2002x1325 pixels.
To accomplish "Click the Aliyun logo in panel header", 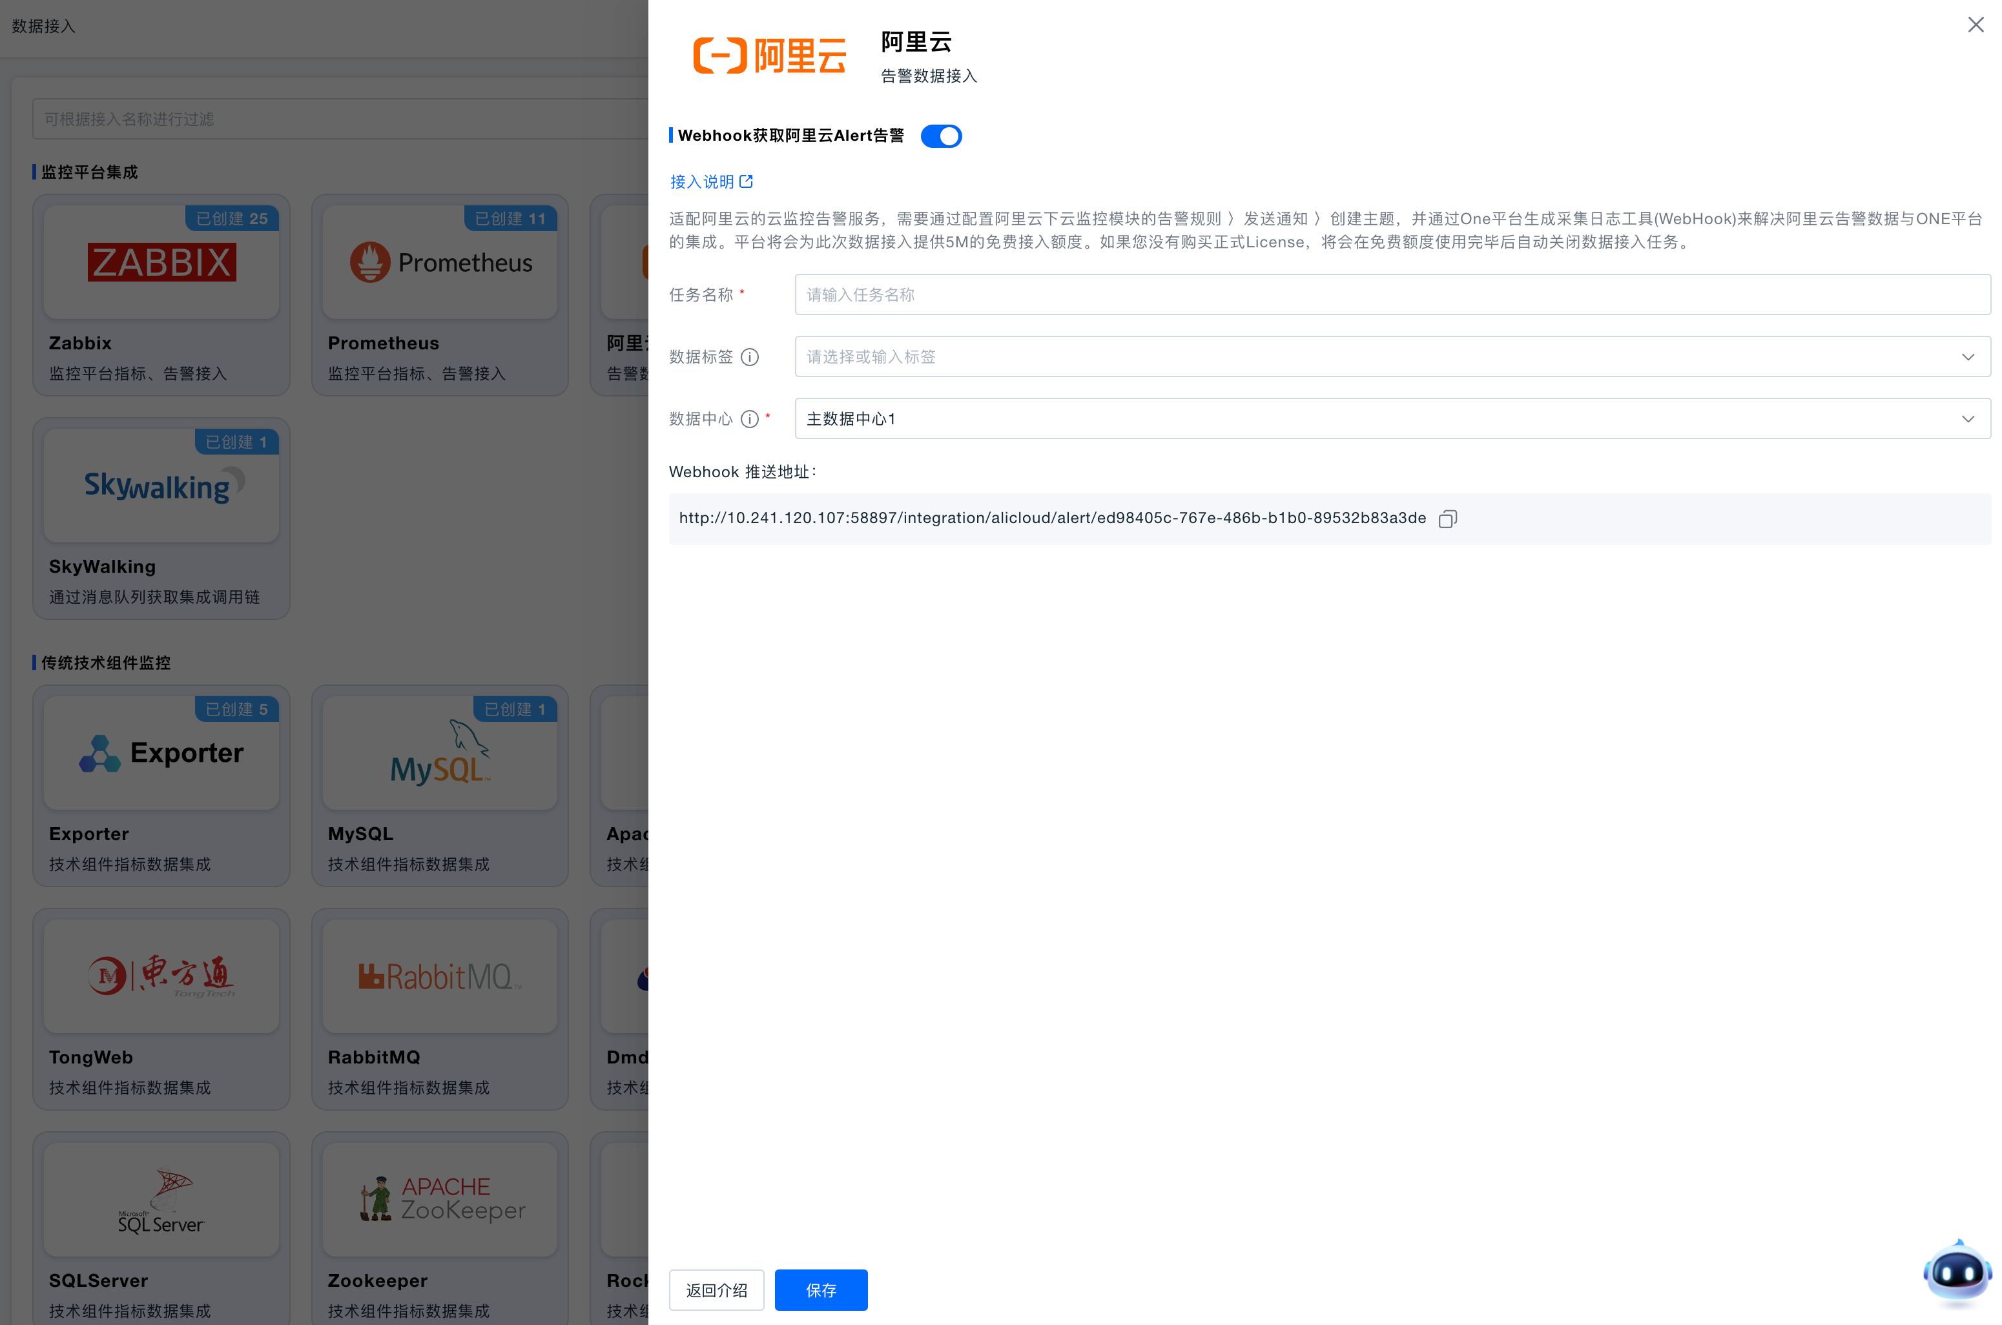I will [x=769, y=57].
